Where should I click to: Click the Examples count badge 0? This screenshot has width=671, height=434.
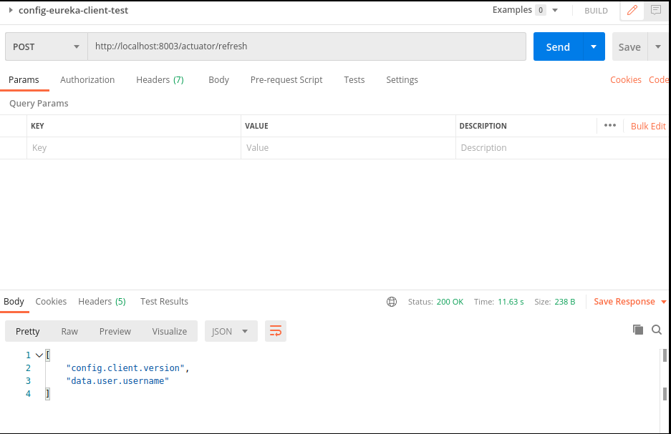541,10
